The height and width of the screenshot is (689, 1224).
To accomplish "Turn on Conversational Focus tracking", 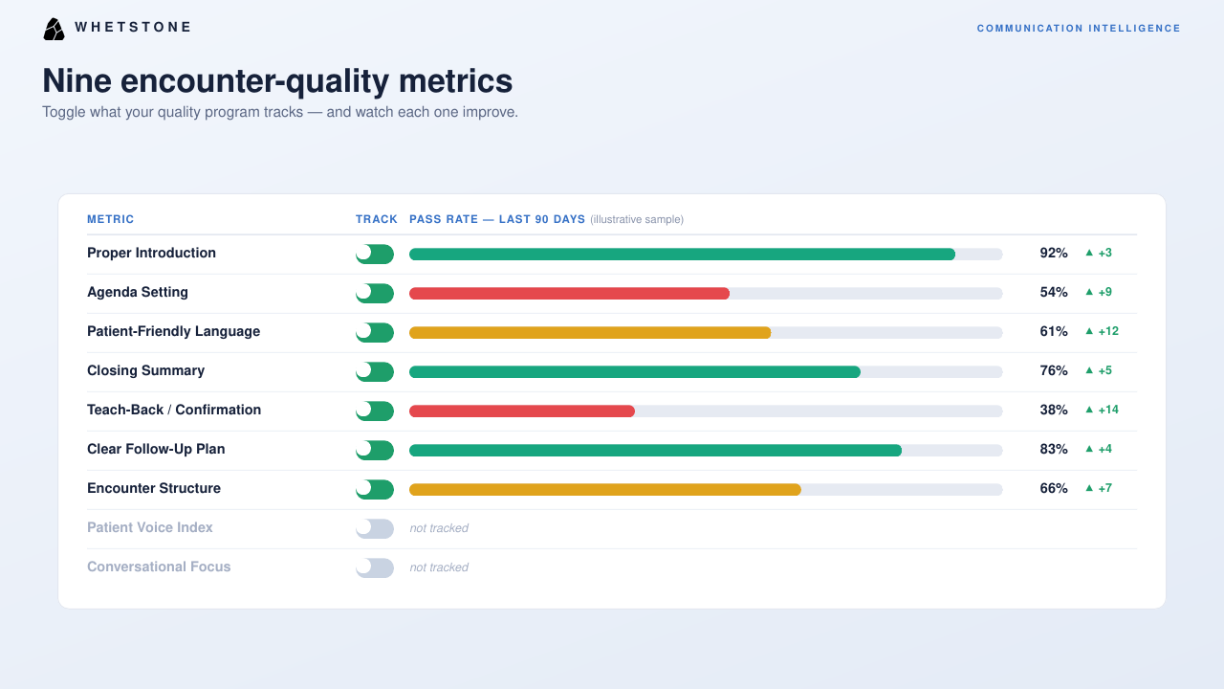I will [x=375, y=567].
